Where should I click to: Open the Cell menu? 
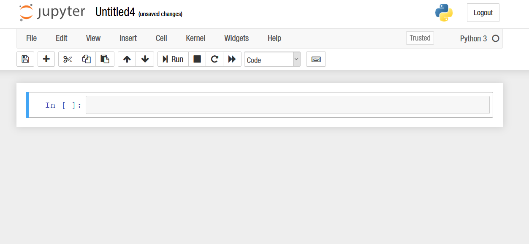point(161,38)
